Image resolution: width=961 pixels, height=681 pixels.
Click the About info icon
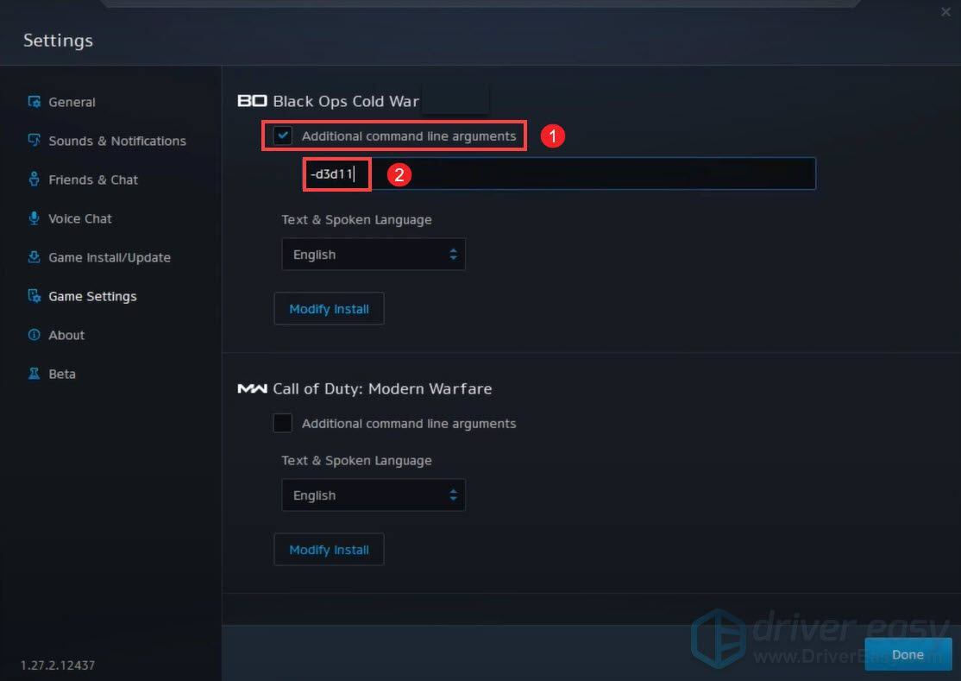pyautogui.click(x=35, y=335)
